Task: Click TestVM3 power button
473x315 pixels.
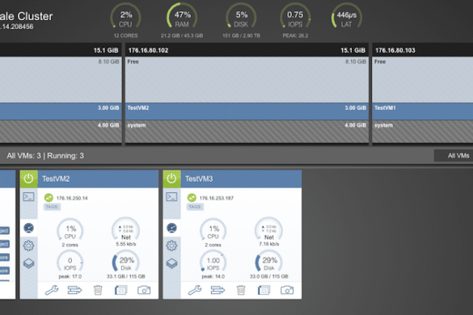Action: point(171,178)
